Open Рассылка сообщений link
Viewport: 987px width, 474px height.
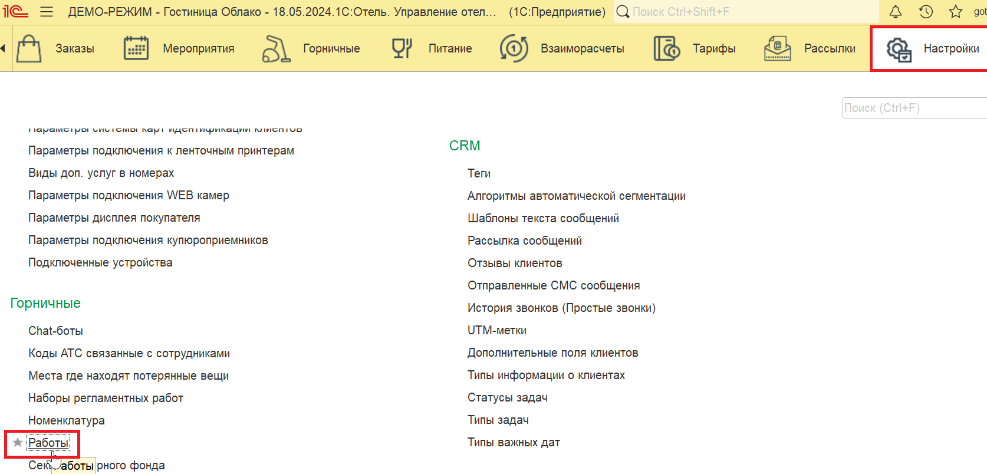pos(525,241)
